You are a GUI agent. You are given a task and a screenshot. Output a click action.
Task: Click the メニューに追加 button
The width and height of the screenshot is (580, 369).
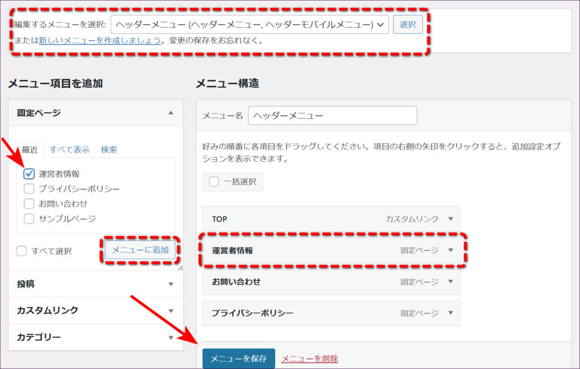pyautogui.click(x=140, y=250)
